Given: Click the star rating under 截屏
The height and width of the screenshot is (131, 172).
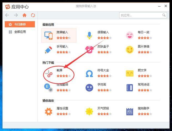Looking at the screenshot, I should 64,76.
